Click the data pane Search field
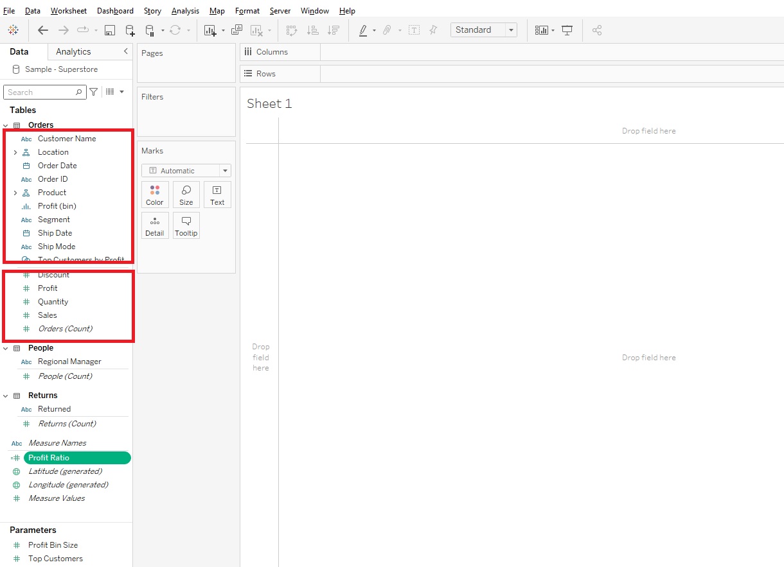 (44, 92)
